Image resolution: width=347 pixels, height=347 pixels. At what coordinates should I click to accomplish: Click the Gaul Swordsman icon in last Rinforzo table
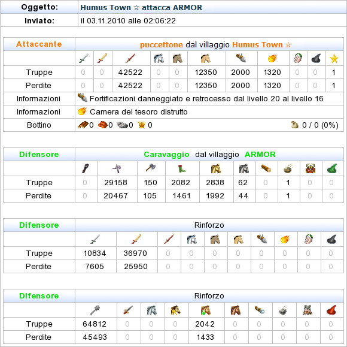(x=128, y=310)
